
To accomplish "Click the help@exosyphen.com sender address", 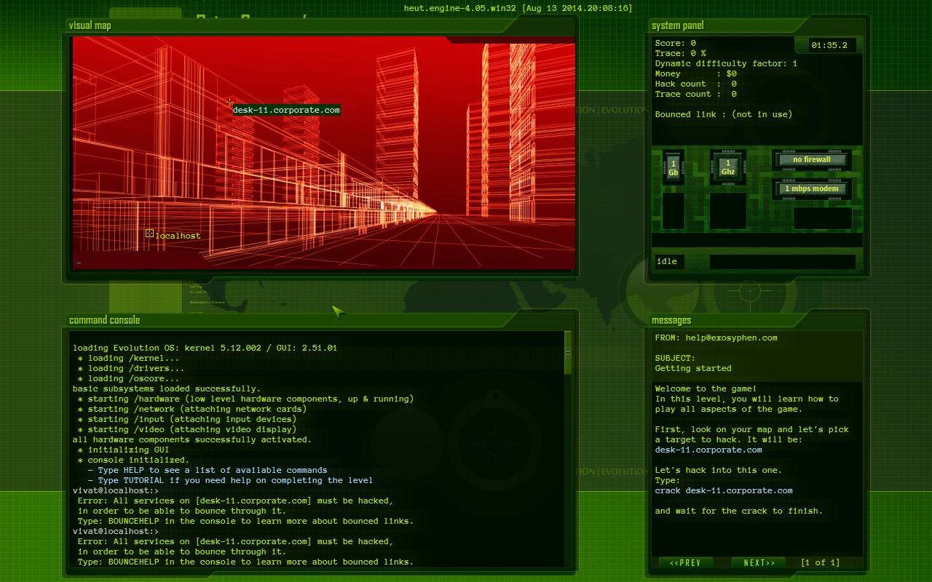I will point(731,338).
